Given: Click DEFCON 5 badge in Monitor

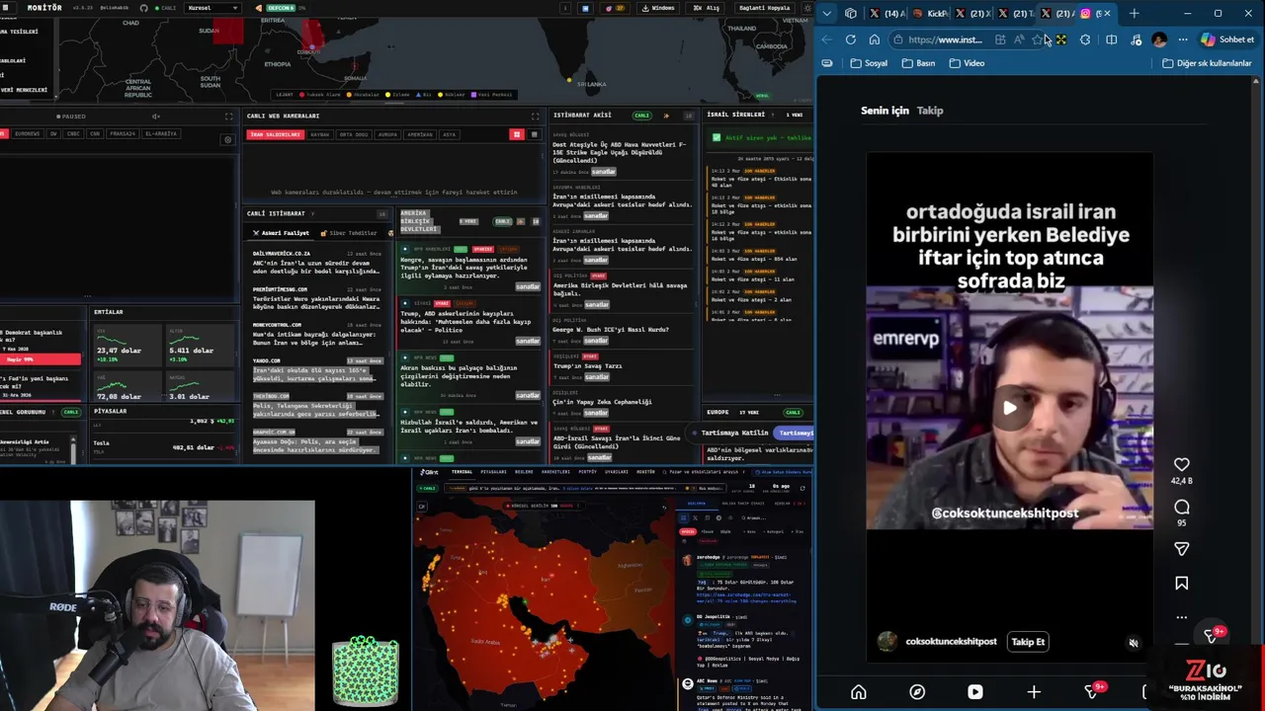Looking at the screenshot, I should pos(280,8).
